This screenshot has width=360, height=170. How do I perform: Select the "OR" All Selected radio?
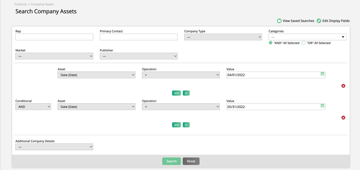[304, 43]
